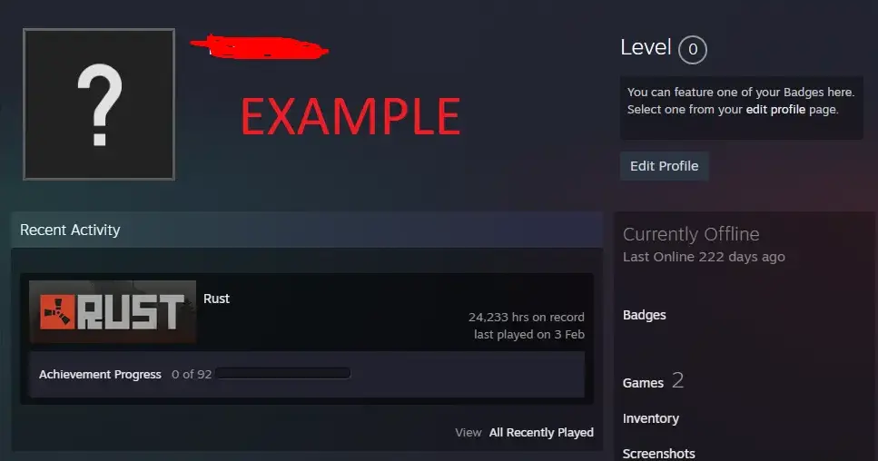The width and height of the screenshot is (878, 461).
Task: Click the 24,233 hrs on record text
Action: [x=527, y=318]
